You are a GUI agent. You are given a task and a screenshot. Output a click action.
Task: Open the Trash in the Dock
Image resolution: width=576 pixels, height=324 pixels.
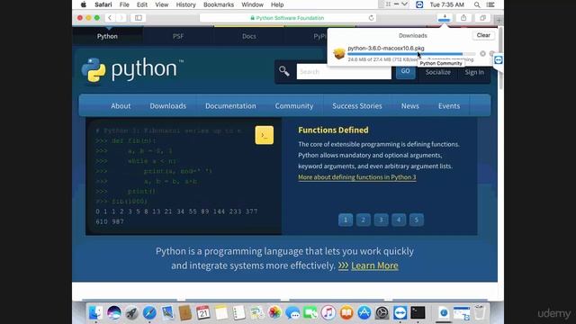[480, 312]
